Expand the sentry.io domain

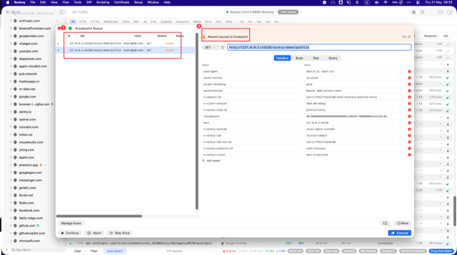11,111
